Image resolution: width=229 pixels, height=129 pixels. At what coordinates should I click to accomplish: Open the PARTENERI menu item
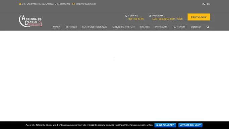(x=179, y=27)
